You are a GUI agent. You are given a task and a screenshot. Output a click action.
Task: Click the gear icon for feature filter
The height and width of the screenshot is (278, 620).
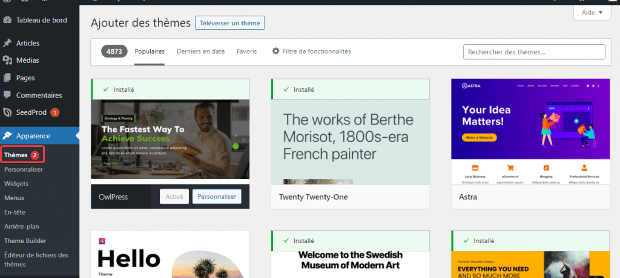click(275, 51)
